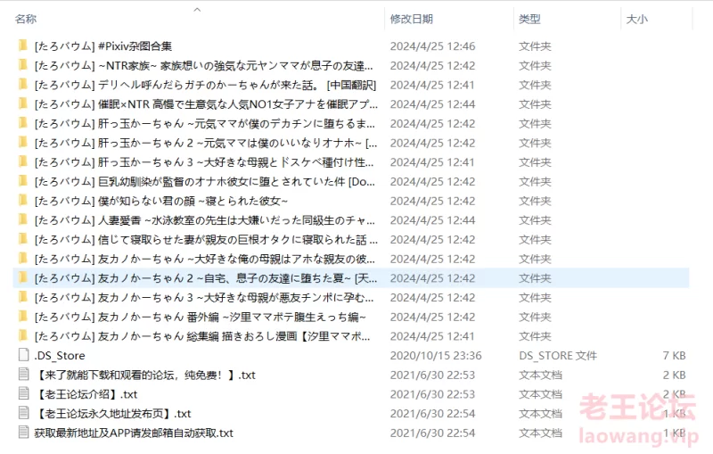713x454 pixels.
Task: Click the 7 KB size cell
Action: pyautogui.click(x=674, y=355)
